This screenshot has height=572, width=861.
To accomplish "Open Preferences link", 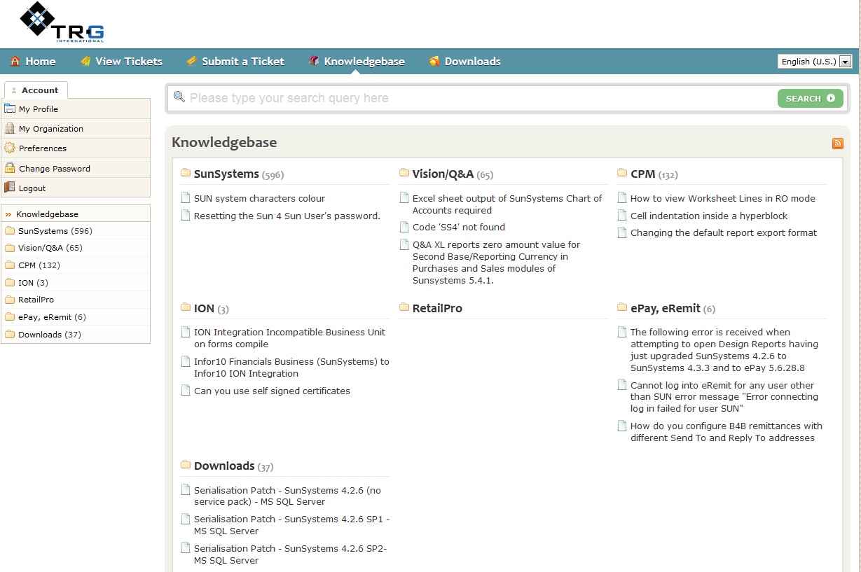I will coord(43,148).
